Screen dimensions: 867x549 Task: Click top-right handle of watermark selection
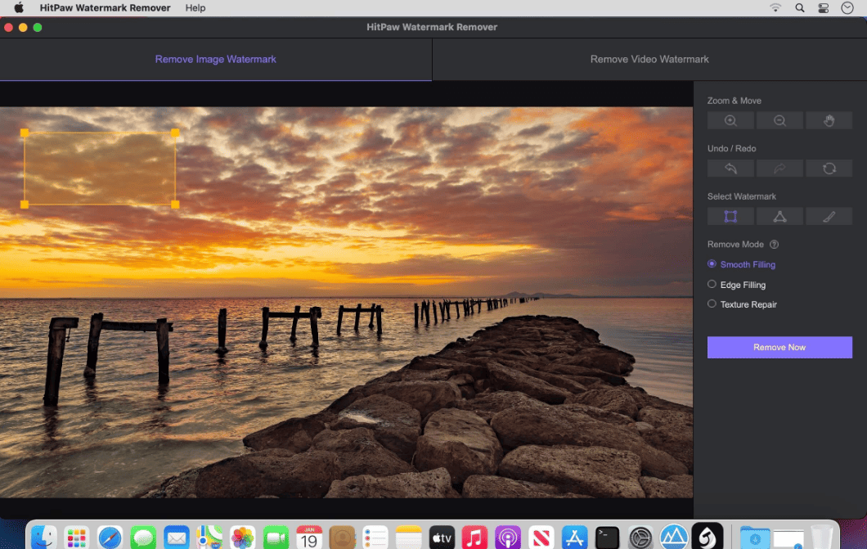[175, 133]
